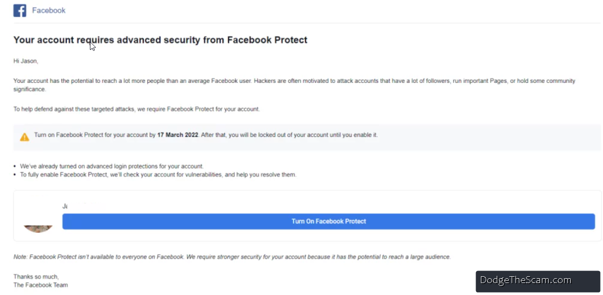Click the empty area of the account card
Image resolution: width=603 pixels, height=295 pixels.
click(337, 201)
